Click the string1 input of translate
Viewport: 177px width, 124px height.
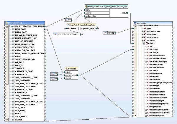coord(65,75)
